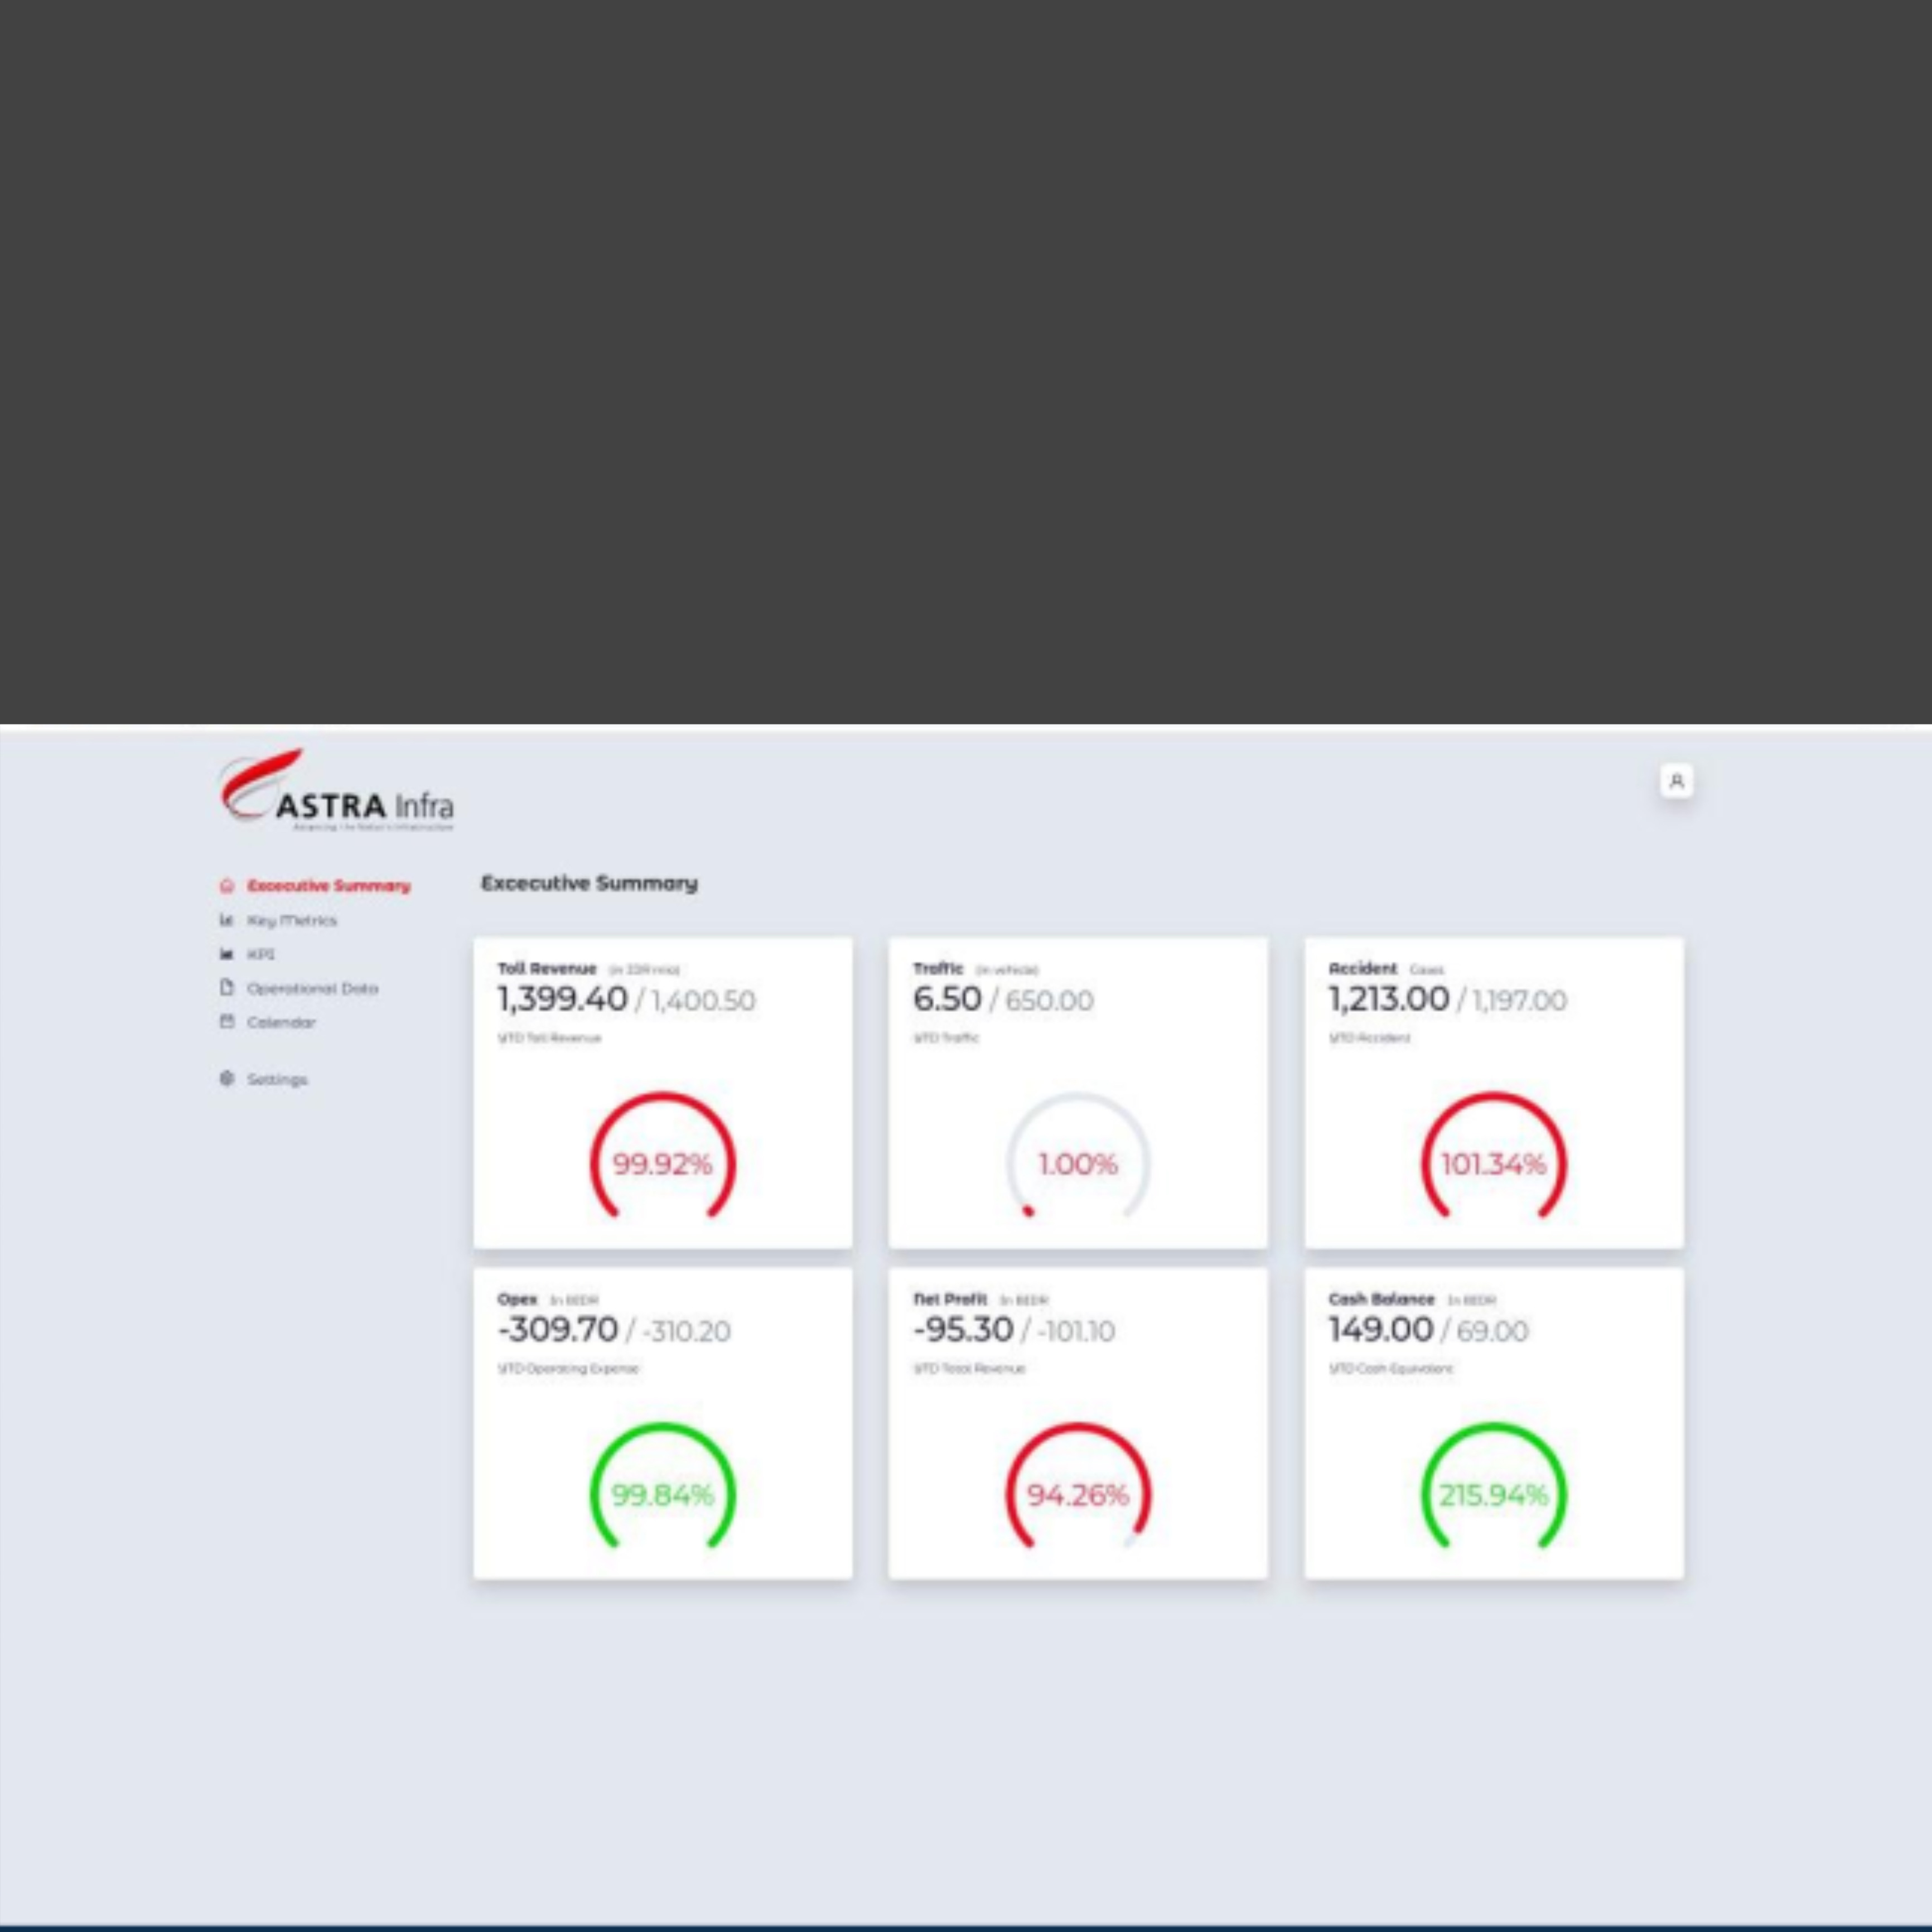Click the KPI chart icon in sidebar

226,954
